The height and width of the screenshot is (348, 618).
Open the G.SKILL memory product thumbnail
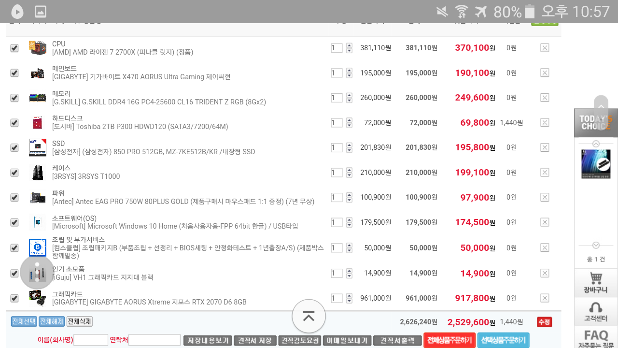tap(38, 98)
